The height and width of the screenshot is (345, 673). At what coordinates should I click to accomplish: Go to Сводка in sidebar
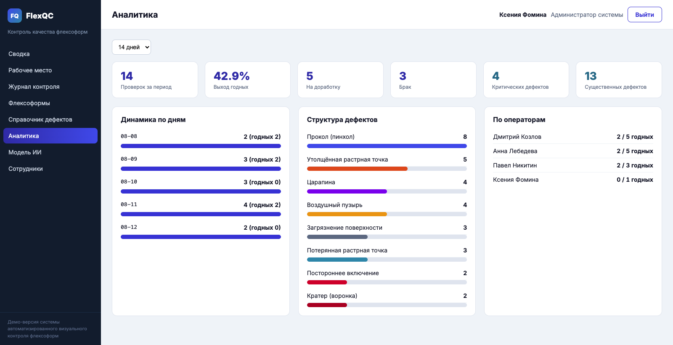click(x=50, y=54)
